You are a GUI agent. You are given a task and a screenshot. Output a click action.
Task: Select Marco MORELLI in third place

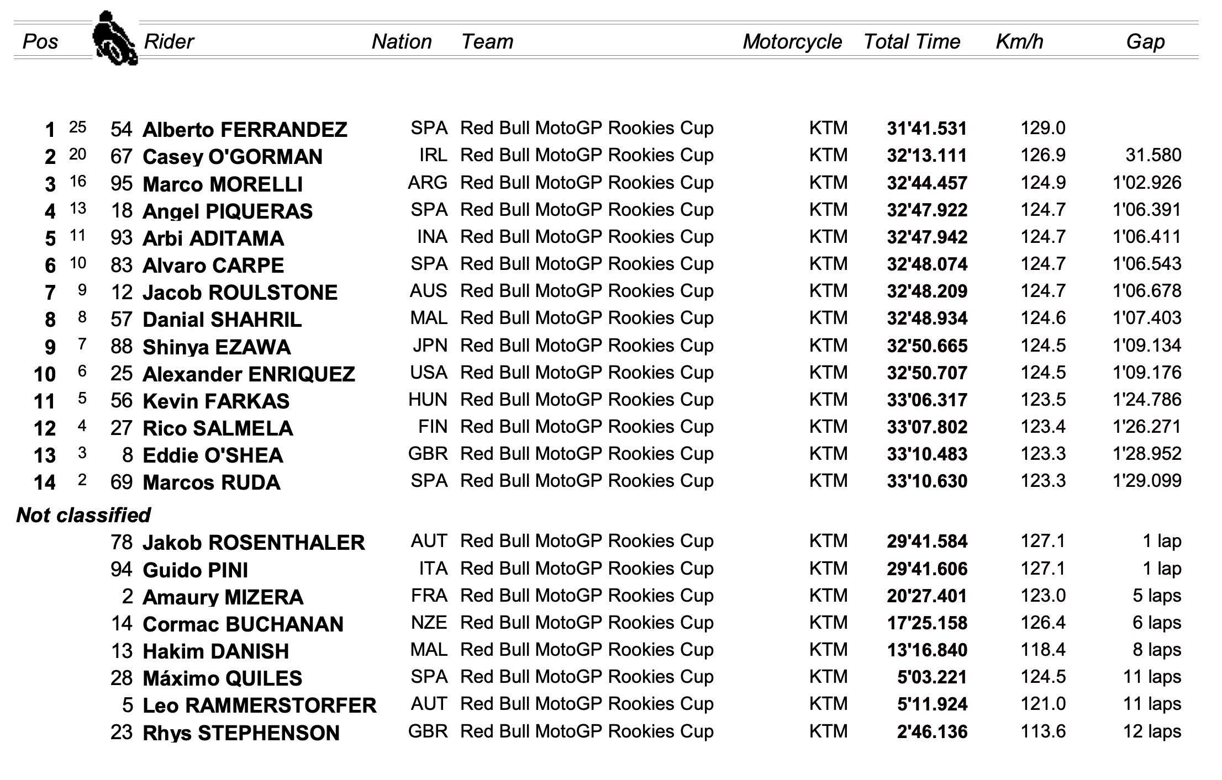[223, 184]
